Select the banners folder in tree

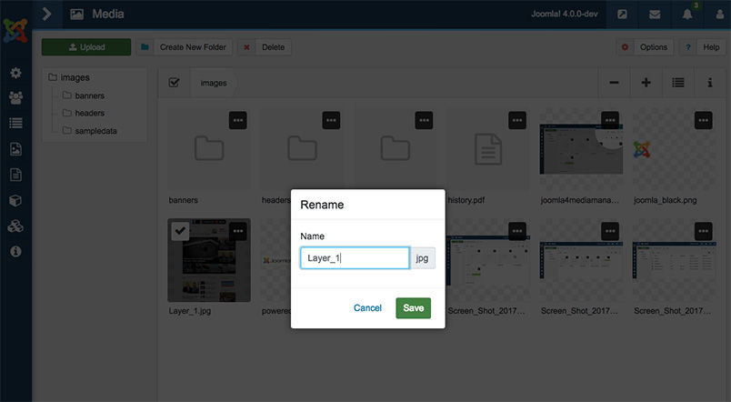(90, 95)
